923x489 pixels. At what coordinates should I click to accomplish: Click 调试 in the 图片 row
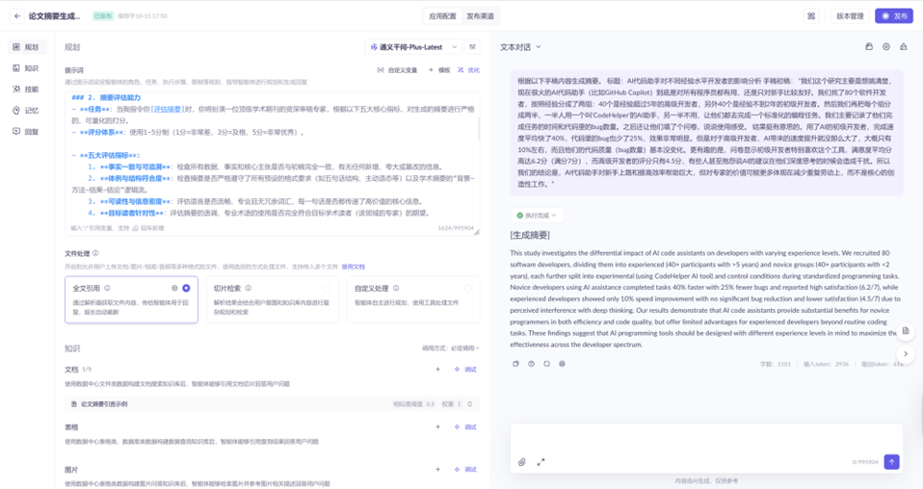point(465,470)
